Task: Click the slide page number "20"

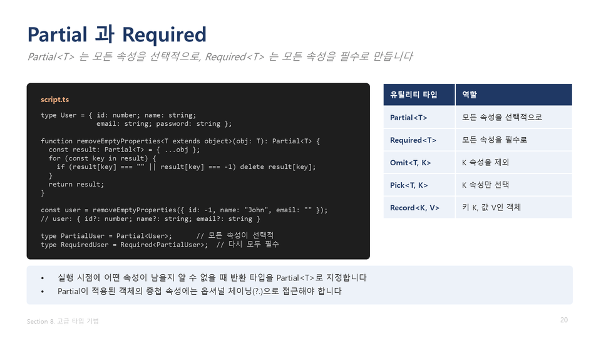Action: pos(564,320)
